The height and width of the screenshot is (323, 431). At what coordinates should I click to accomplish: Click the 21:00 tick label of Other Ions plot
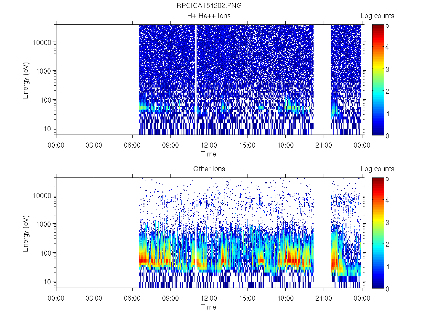(324, 298)
